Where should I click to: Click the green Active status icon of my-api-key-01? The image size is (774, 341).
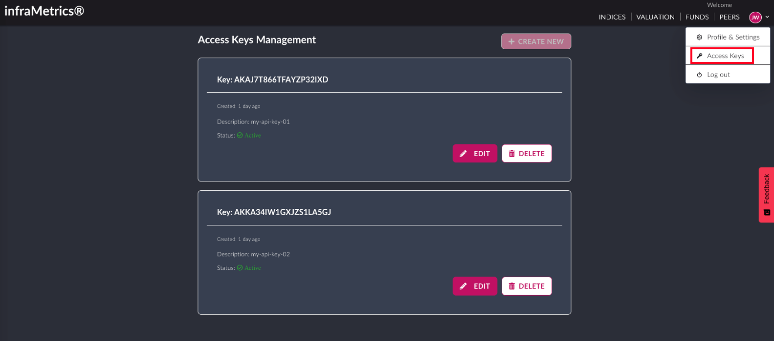point(240,136)
